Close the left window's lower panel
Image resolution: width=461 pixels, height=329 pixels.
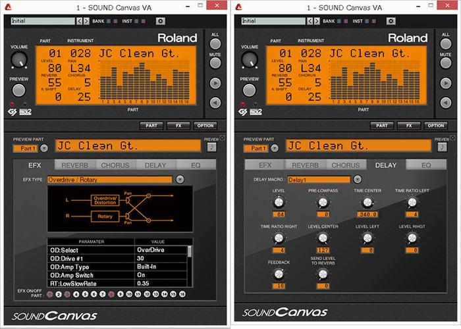[x=223, y=138]
